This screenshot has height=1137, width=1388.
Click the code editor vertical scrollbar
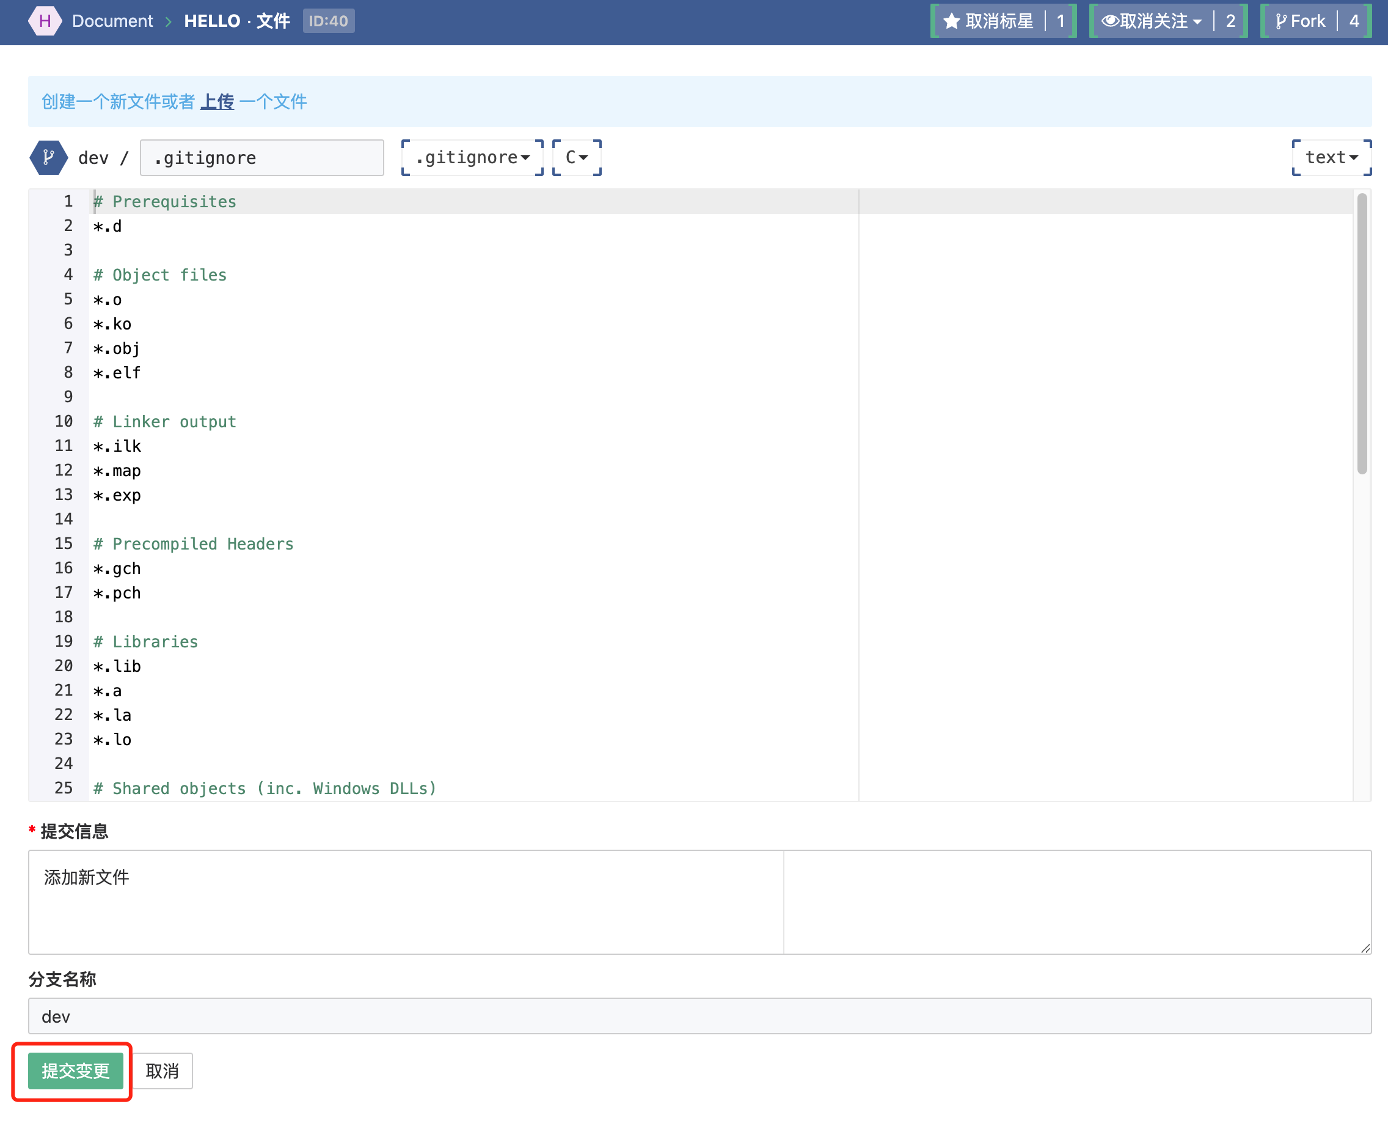[x=1362, y=334]
